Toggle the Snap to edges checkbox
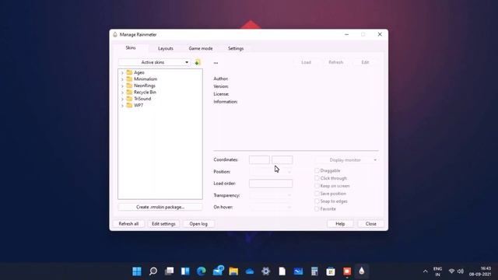498x280 pixels. coord(317,201)
